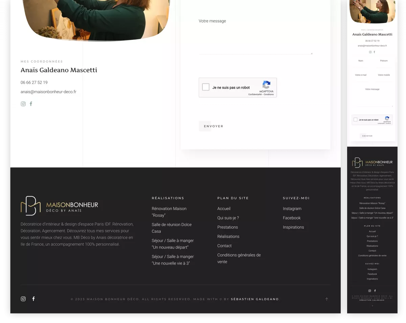Click Instagram icon at mobile footer bottom
Viewport: 406px width, 323px height.
pyautogui.click(x=369, y=291)
